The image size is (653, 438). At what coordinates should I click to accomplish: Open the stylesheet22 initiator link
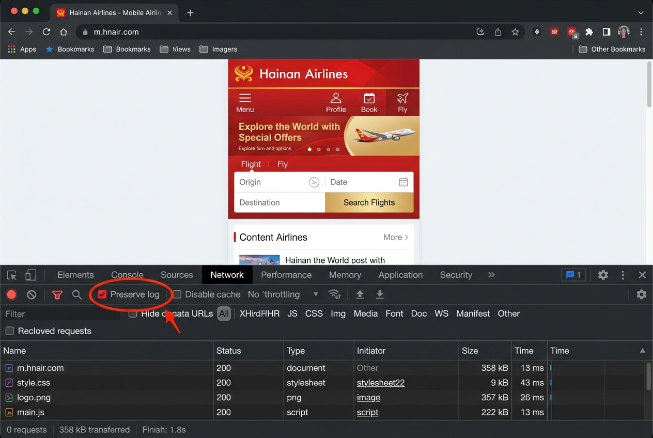(x=381, y=383)
